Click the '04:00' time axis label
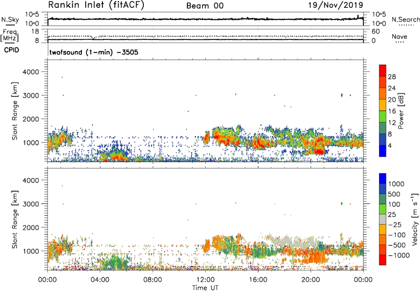The height and width of the screenshot is (291, 420). coord(100,280)
